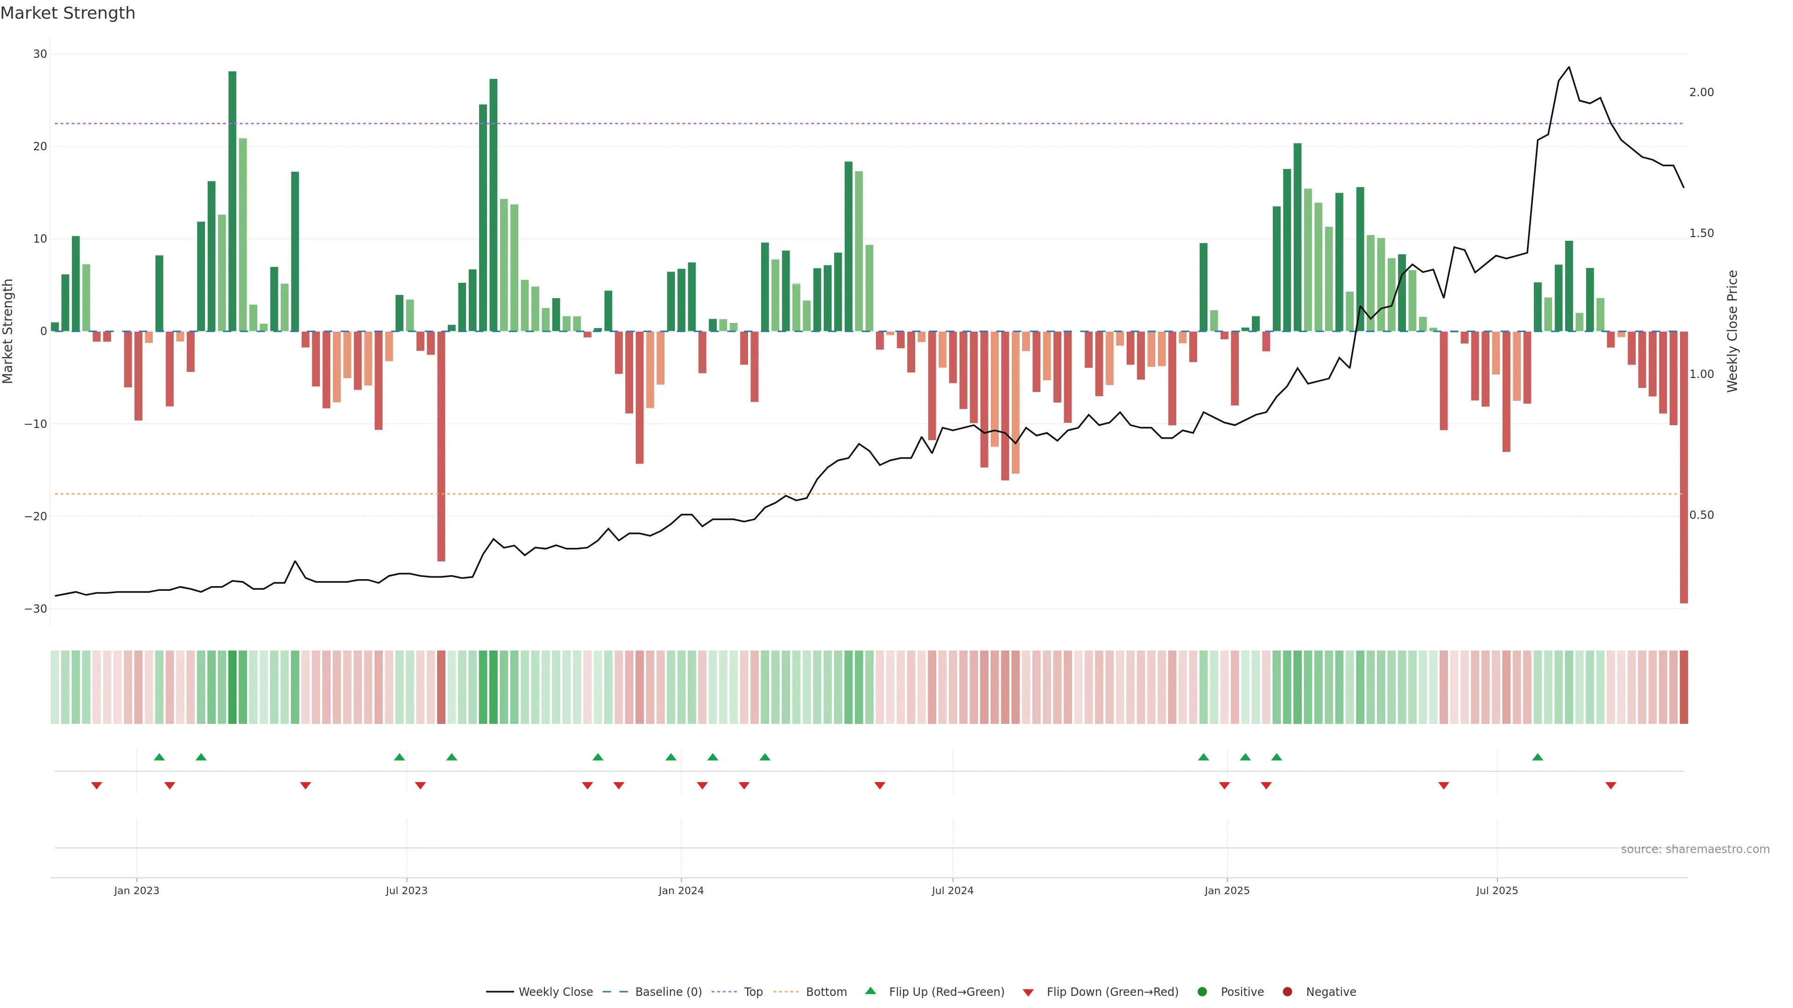Click the green Positive legend dot
The width and height of the screenshot is (1793, 1008).
(x=1202, y=991)
